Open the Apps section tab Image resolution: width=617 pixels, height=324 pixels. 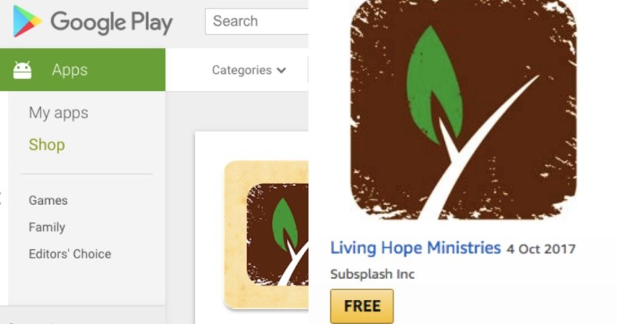(83, 70)
